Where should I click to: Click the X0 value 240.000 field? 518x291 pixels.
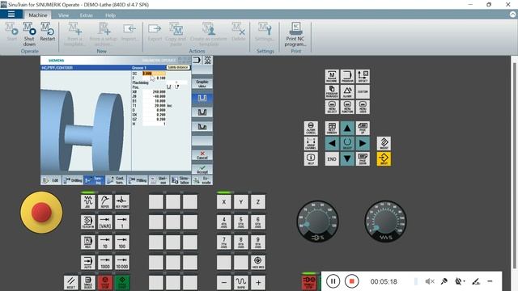point(154,91)
